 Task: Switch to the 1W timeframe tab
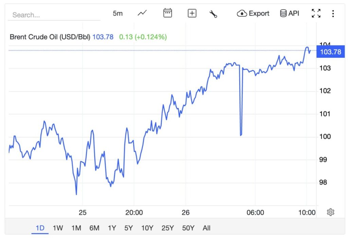pyautogui.click(x=58, y=228)
